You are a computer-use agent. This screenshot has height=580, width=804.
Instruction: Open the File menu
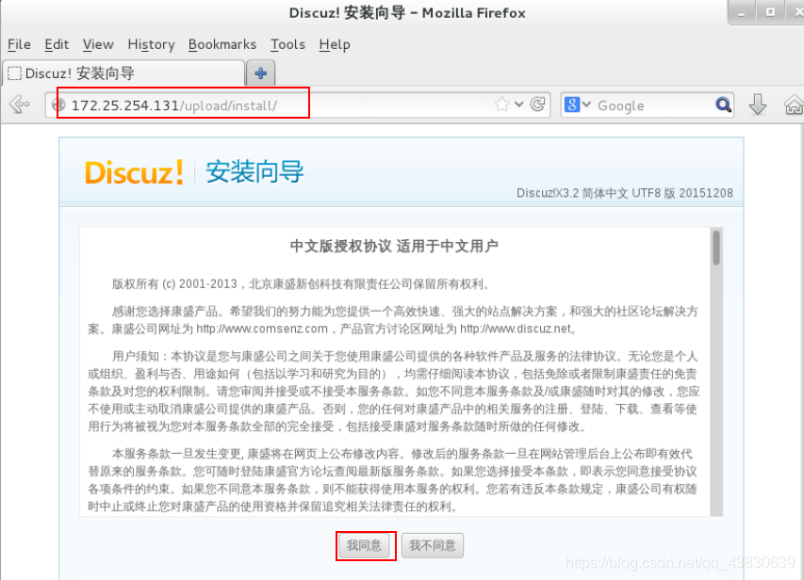pyautogui.click(x=19, y=44)
